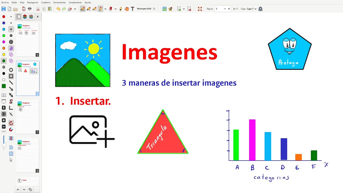Open the Herramientas menu
343x193 pixels.
pyautogui.click(x=59, y=2)
